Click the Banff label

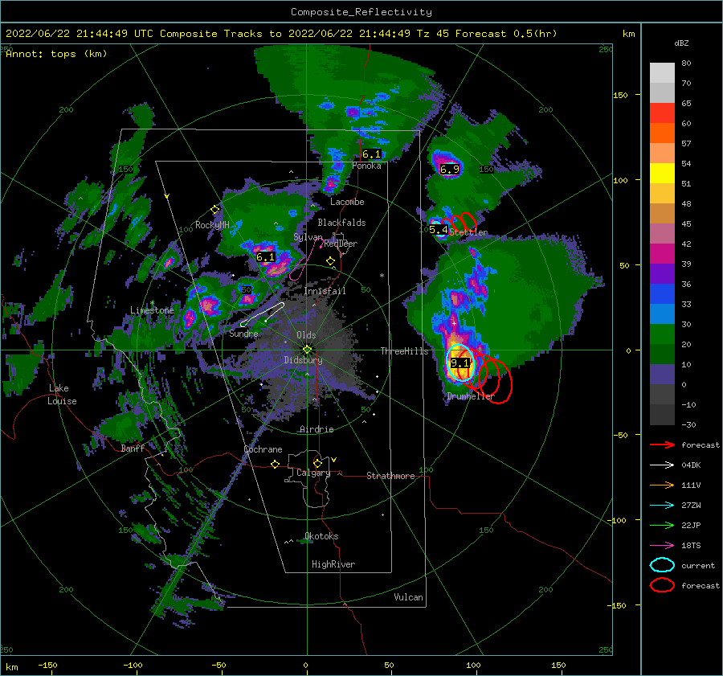tap(133, 449)
